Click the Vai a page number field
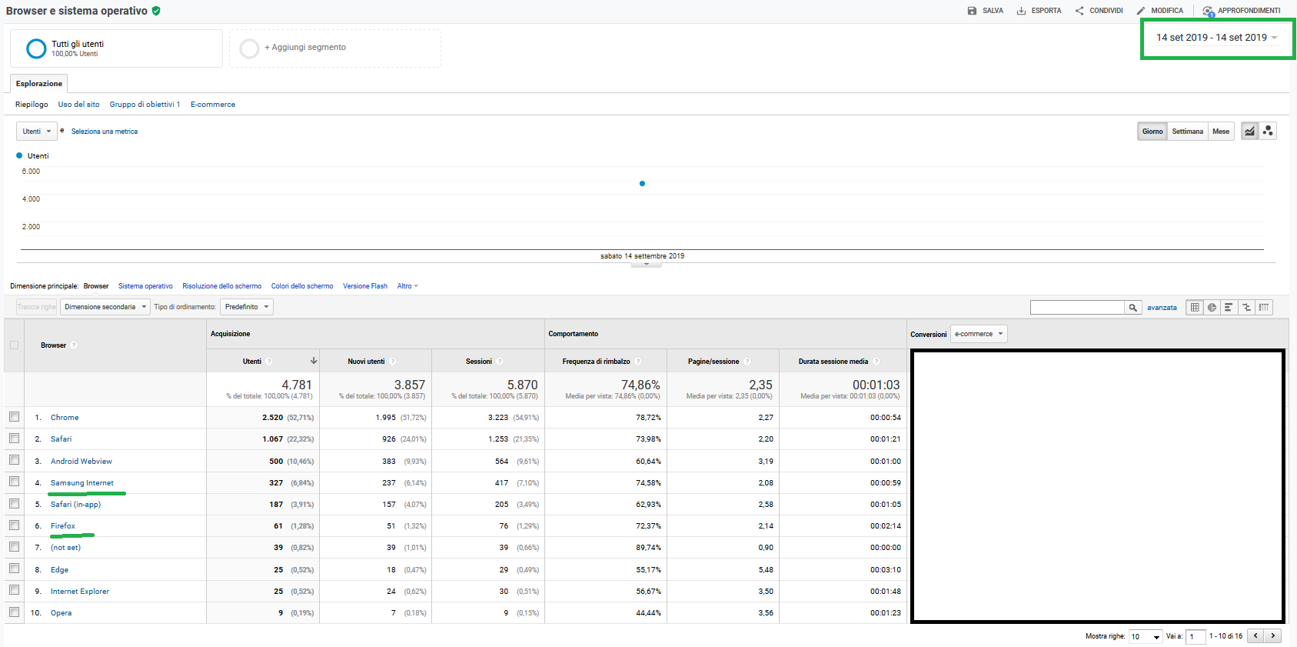 [1196, 637]
